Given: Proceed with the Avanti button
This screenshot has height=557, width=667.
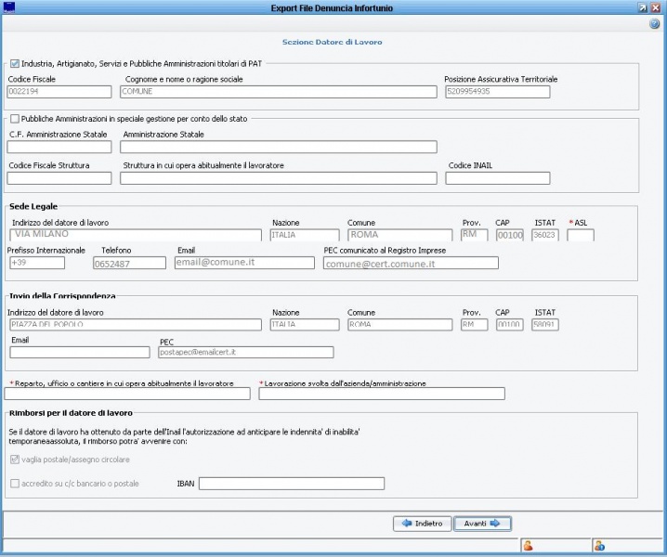Looking at the screenshot, I should 482,524.
